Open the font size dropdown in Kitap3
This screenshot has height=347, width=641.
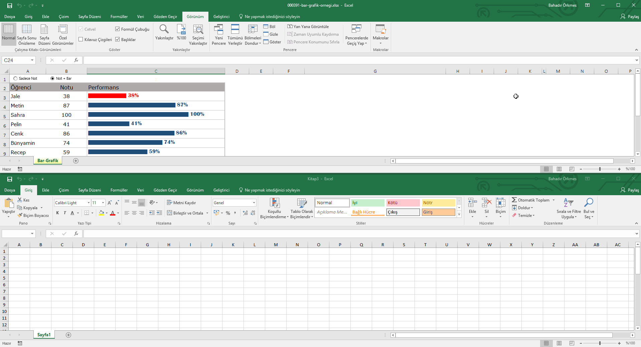[x=103, y=203]
